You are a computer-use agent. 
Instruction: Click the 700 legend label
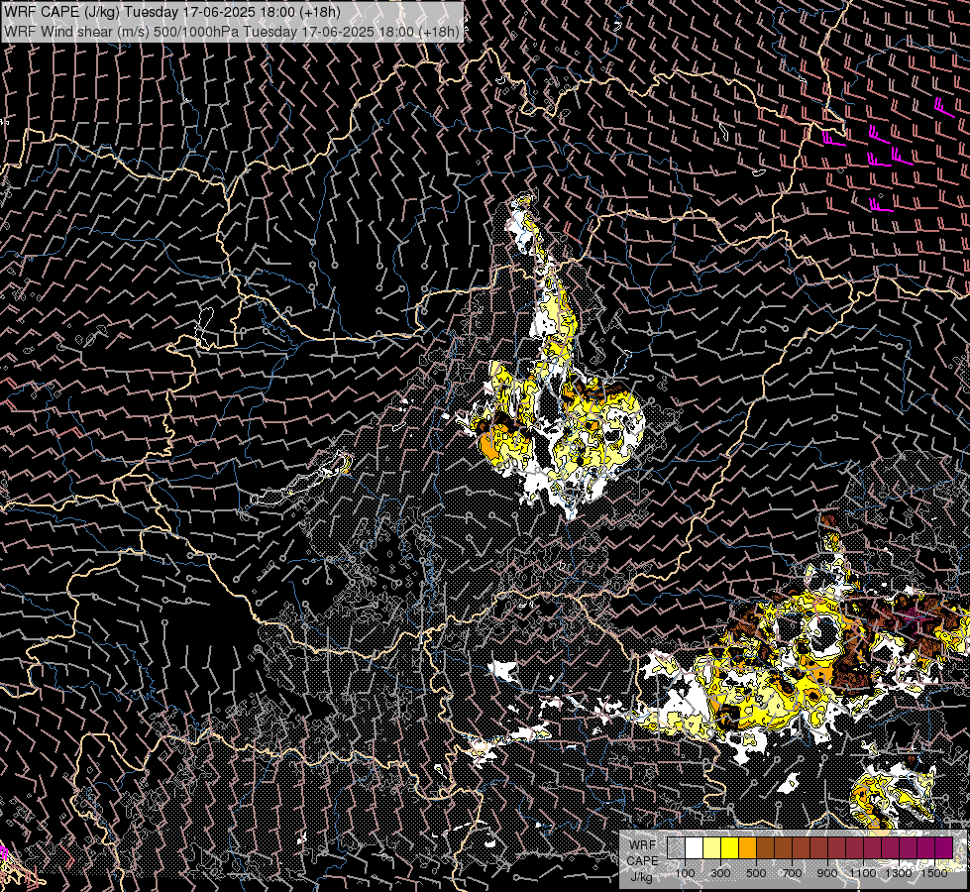coord(792,873)
